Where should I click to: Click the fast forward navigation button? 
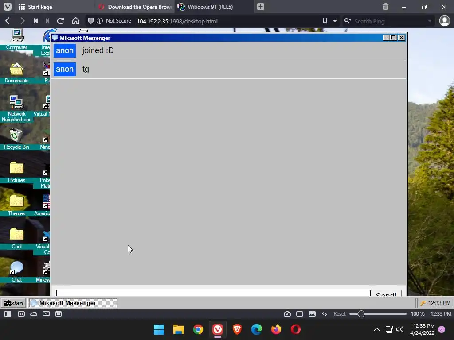click(x=47, y=21)
